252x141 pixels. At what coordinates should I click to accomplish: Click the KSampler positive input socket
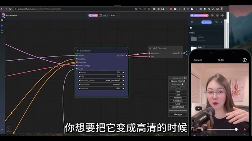(x=77, y=59)
